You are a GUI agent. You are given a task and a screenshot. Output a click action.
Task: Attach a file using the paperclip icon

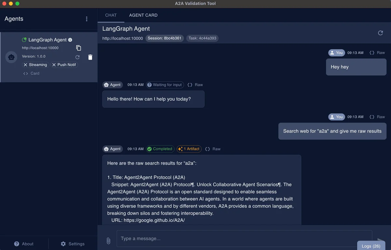point(108,241)
